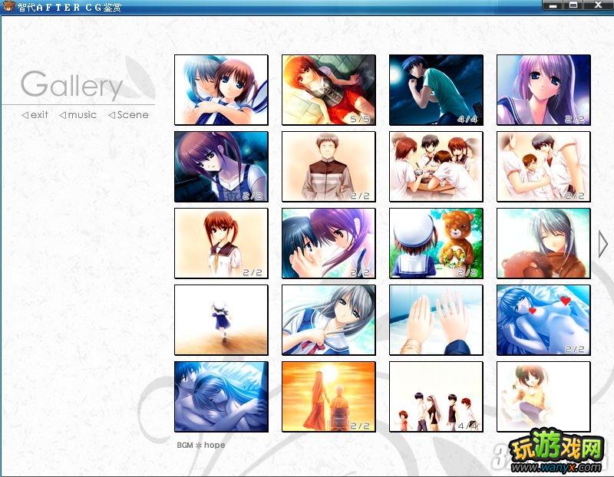614x477 pixels.
Task: Open the music section link
Action: [78, 115]
